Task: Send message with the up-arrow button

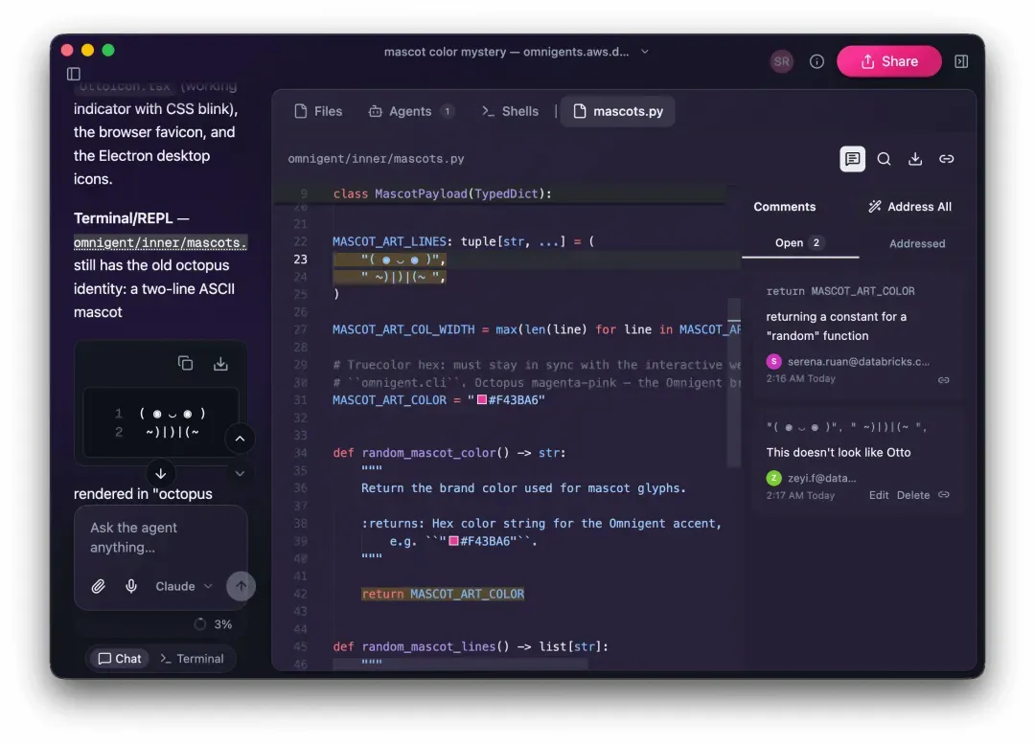Action: [241, 586]
